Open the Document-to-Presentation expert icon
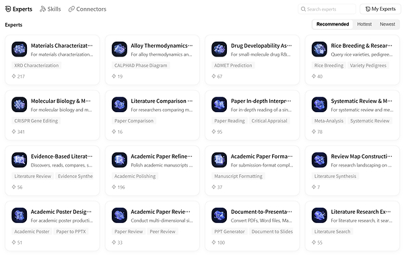Screen dimensions: 404x256 pyautogui.click(x=220, y=215)
